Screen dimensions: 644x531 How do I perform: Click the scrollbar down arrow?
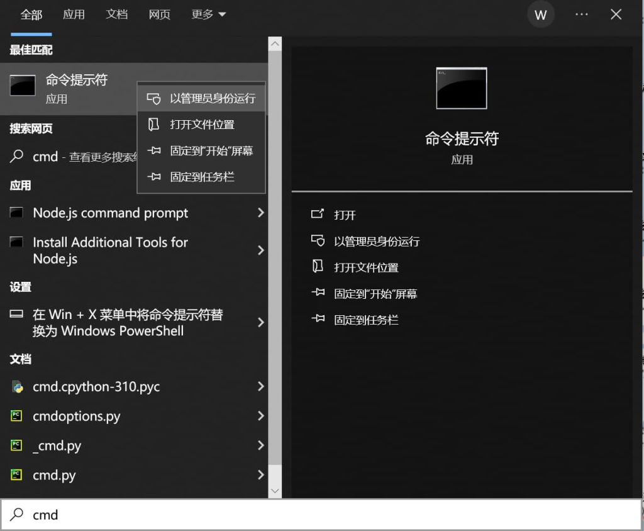coord(275,491)
